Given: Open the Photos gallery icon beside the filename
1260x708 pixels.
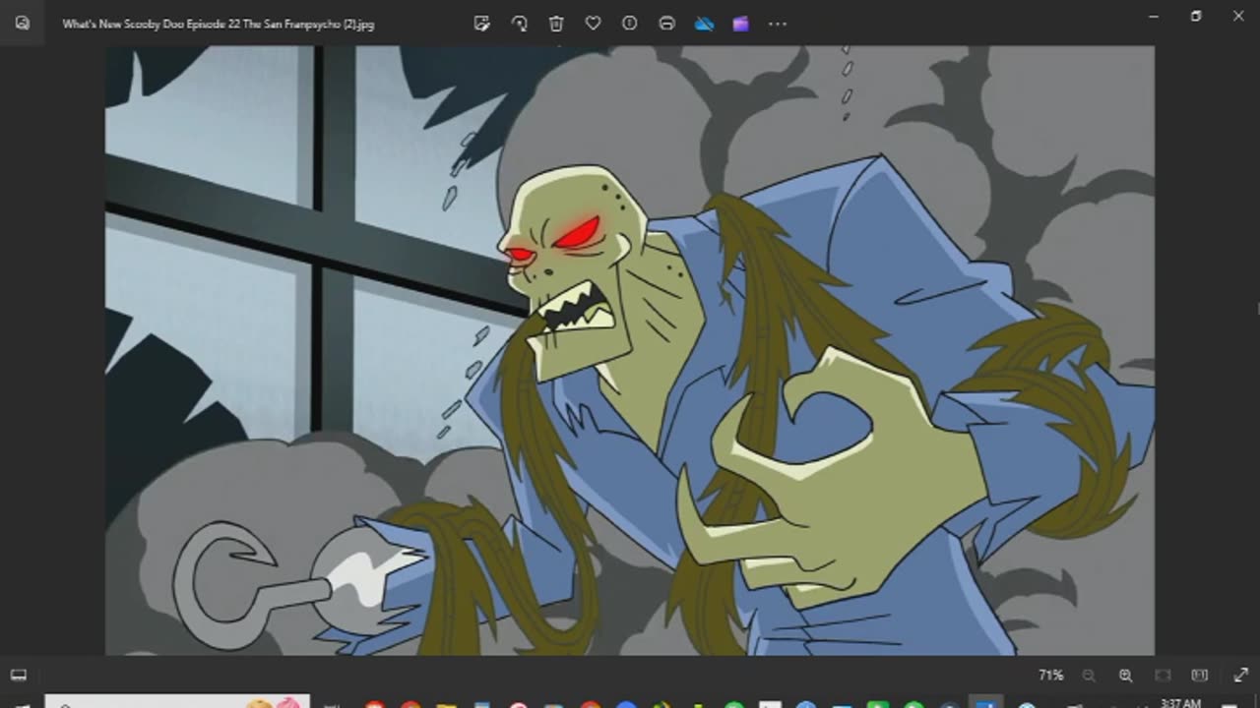Looking at the screenshot, I should click(x=22, y=24).
